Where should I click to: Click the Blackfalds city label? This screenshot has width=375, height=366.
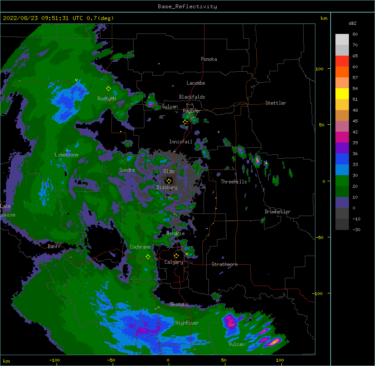[x=192, y=97]
